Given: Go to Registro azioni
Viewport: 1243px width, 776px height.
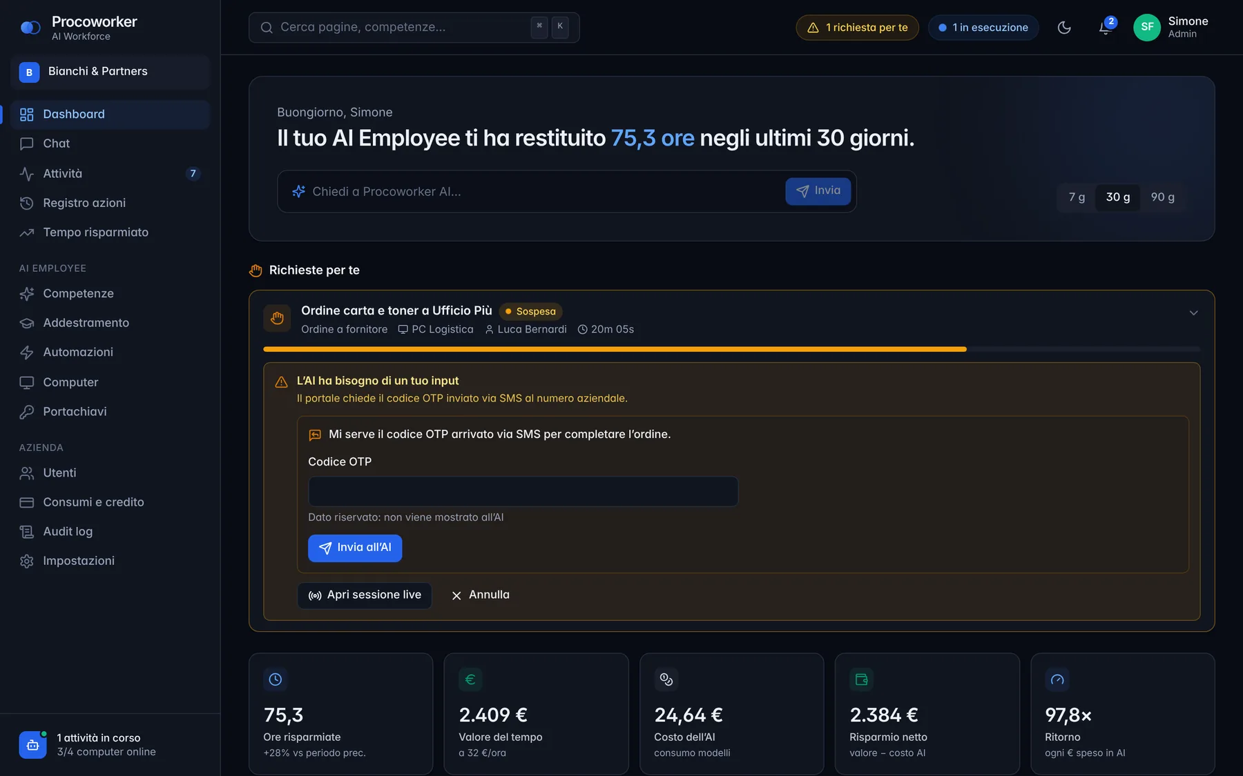Looking at the screenshot, I should pyautogui.click(x=110, y=203).
